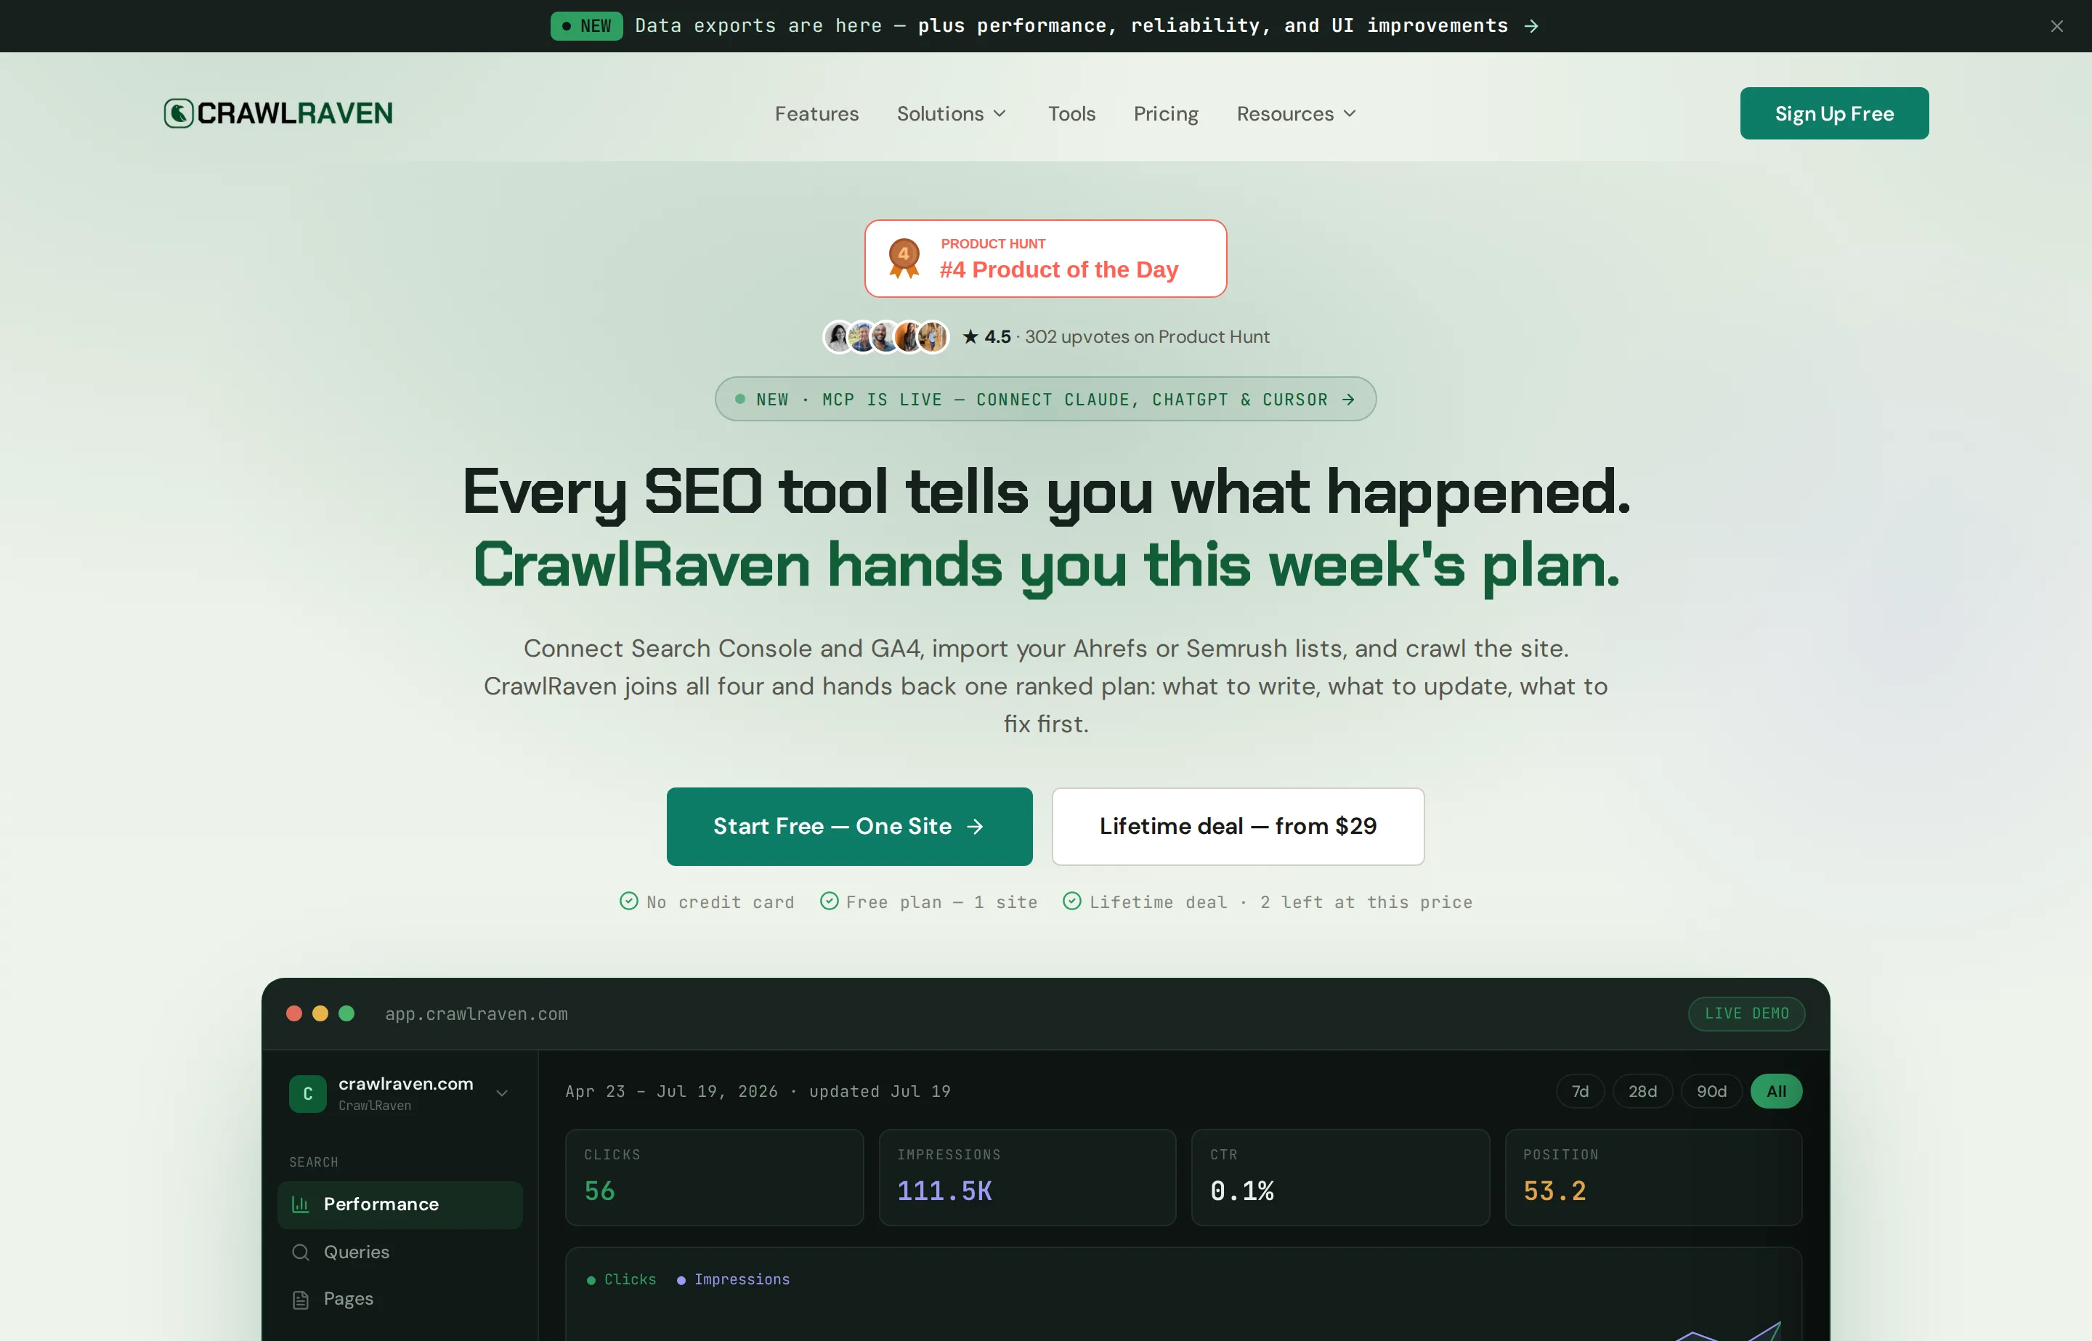Viewport: 2092px width, 1341px height.
Task: Open the crawlraven.com site switcher dropdown
Action: 400,1093
